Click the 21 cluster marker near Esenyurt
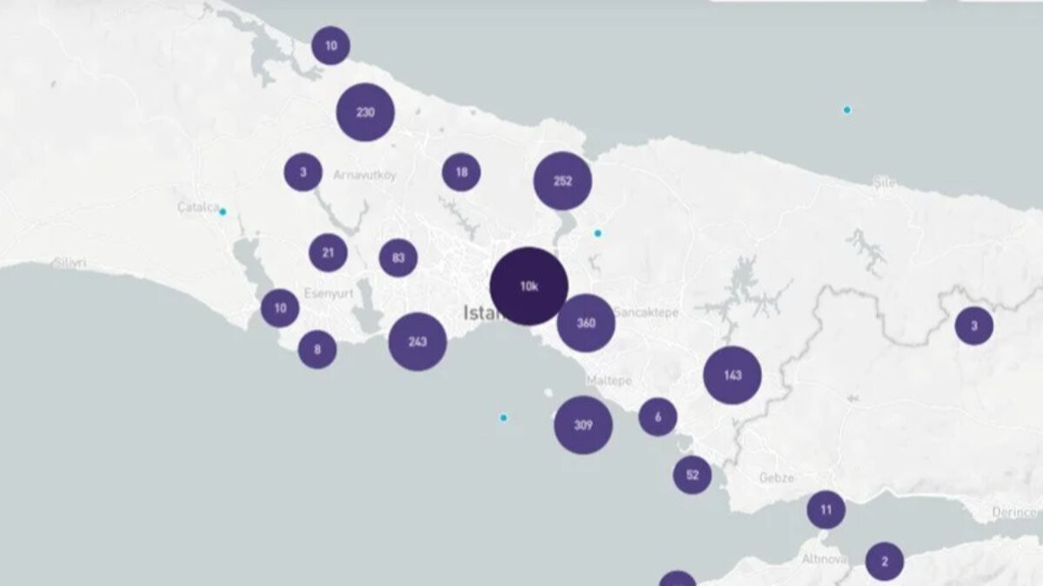Image resolution: width=1043 pixels, height=586 pixels. [x=327, y=253]
